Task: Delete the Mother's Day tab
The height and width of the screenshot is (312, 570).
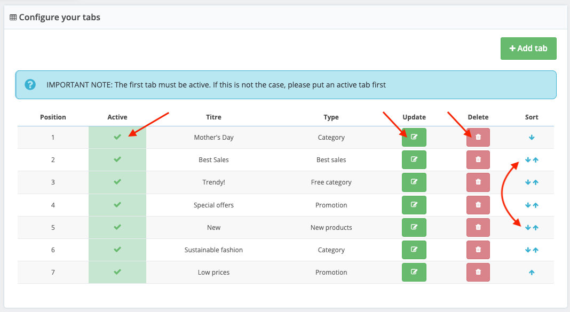Action: click(x=478, y=137)
